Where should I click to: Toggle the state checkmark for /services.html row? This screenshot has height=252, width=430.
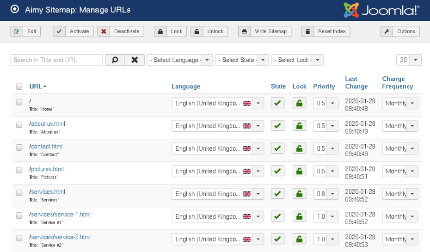click(x=277, y=194)
